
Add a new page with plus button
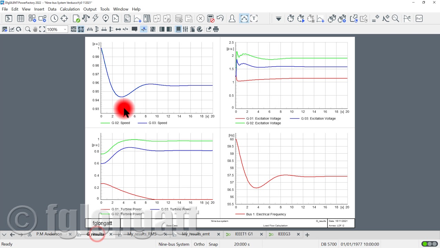point(307,235)
